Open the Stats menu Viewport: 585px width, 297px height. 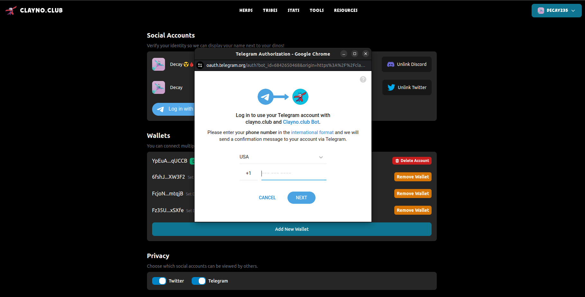pos(294,10)
